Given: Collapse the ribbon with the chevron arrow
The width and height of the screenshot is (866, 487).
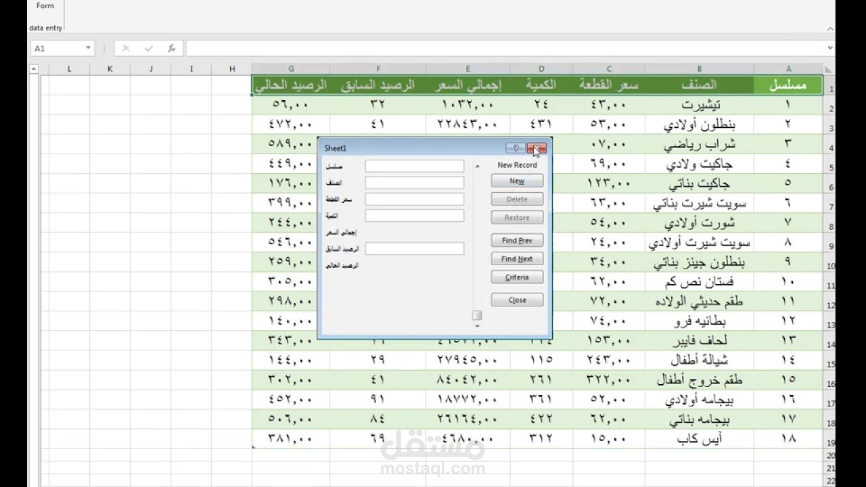Looking at the screenshot, I should coord(831,29).
